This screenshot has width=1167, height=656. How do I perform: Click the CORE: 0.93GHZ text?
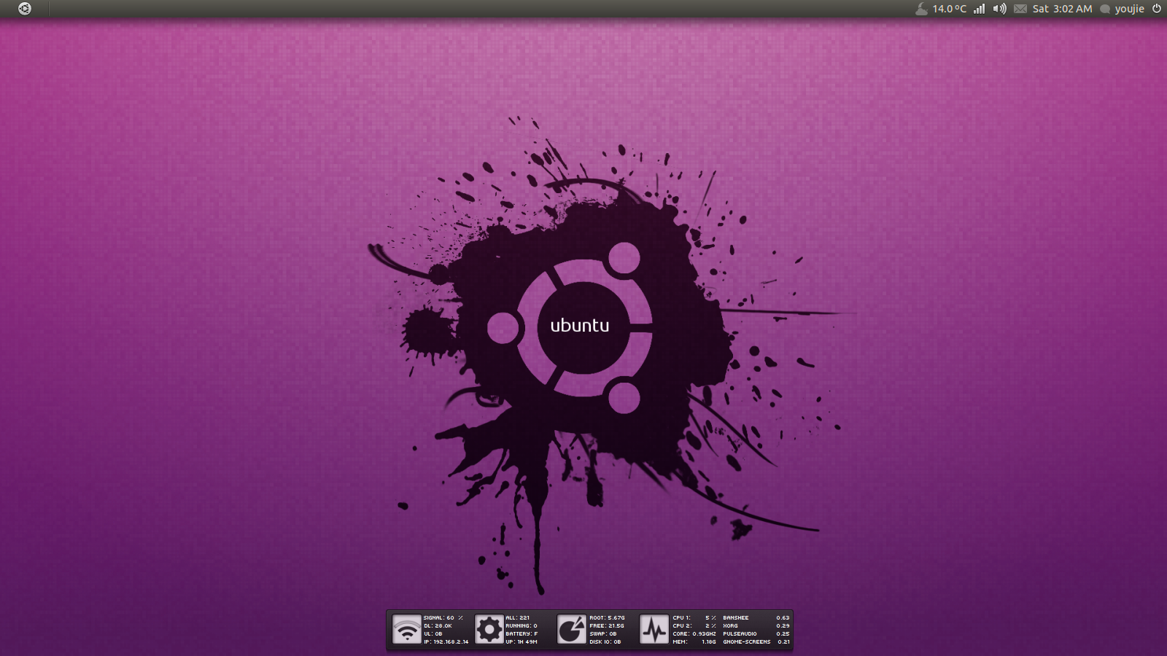pos(694,633)
